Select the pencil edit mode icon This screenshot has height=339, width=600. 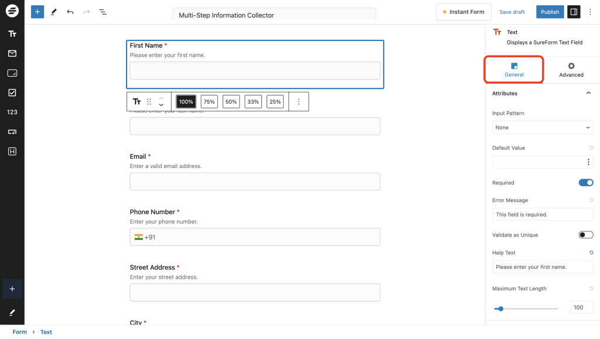pos(54,12)
